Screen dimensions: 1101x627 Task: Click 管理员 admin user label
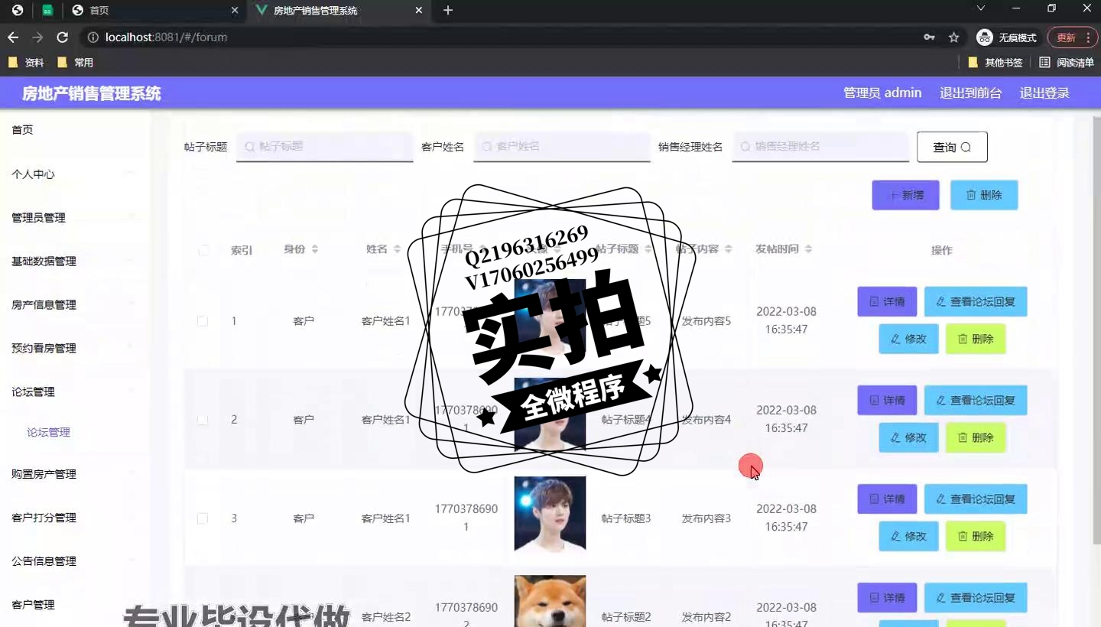pos(882,93)
